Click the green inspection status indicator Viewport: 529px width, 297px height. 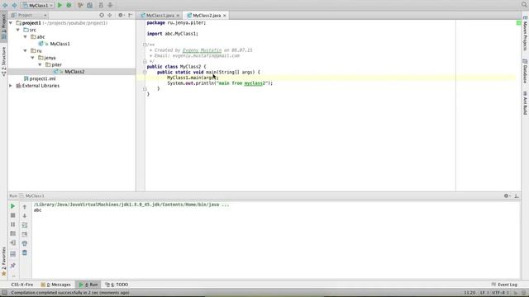tap(519, 22)
